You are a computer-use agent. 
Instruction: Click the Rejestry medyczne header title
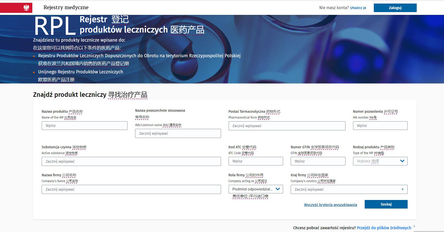[x=66, y=8]
